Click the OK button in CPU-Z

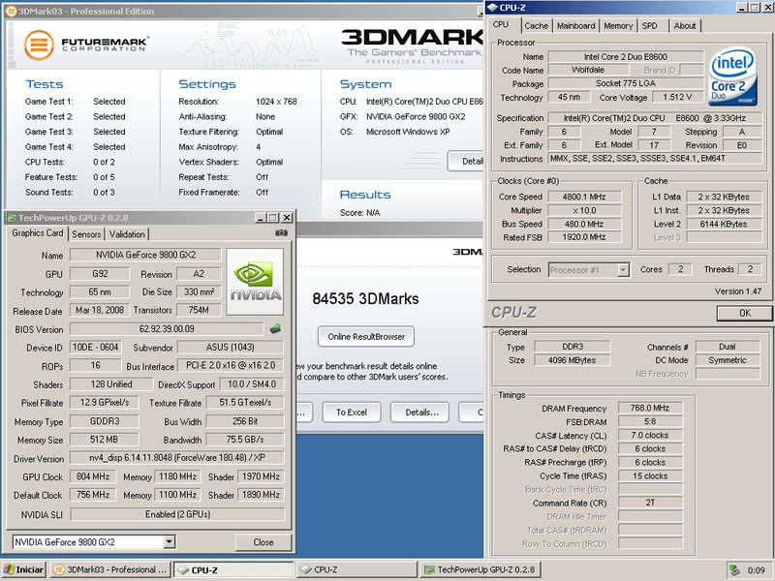(744, 313)
